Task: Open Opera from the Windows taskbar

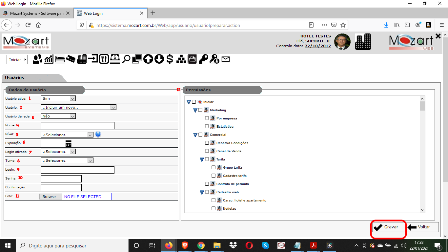Action: 249,245
